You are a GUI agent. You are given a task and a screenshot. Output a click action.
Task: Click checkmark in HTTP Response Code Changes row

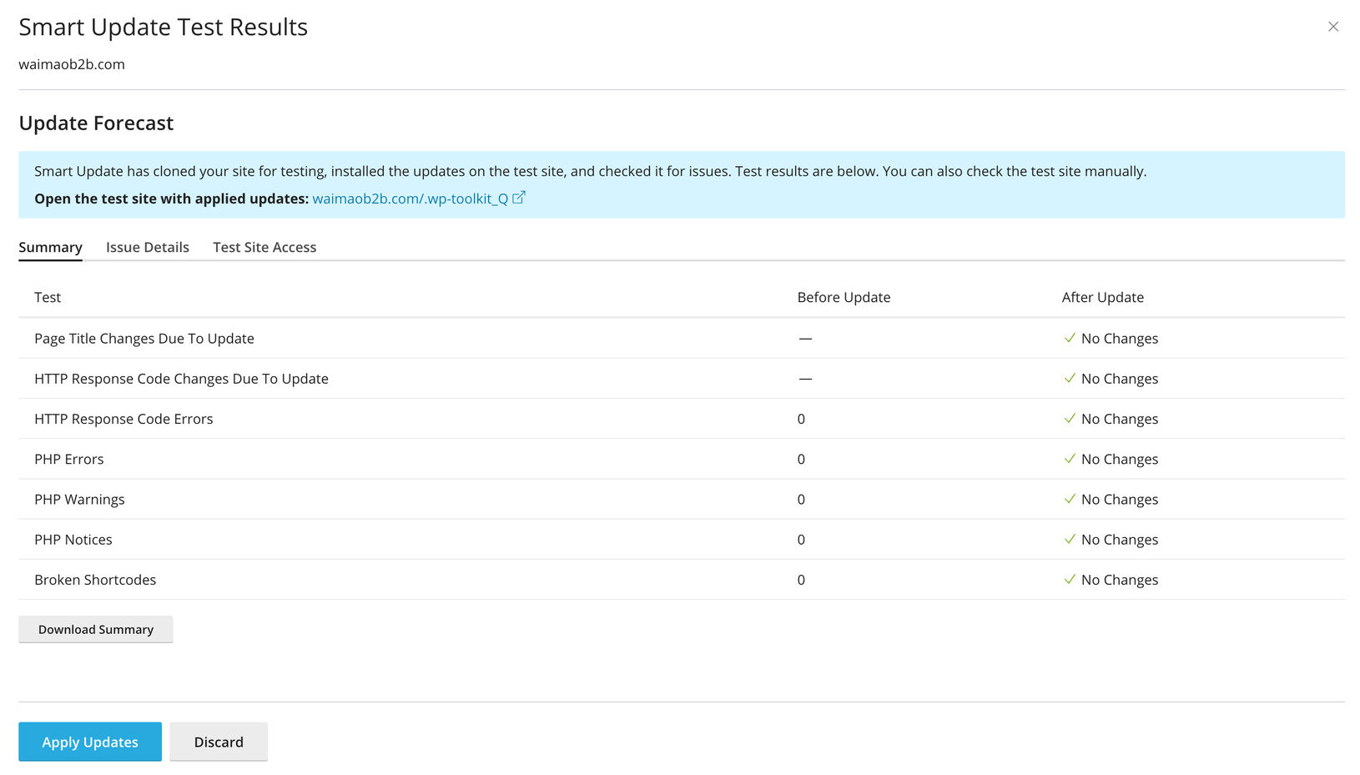click(x=1070, y=378)
